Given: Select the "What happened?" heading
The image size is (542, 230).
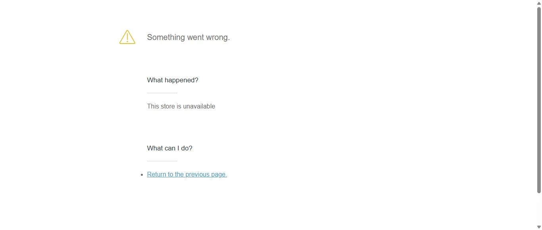Looking at the screenshot, I should pos(173,80).
